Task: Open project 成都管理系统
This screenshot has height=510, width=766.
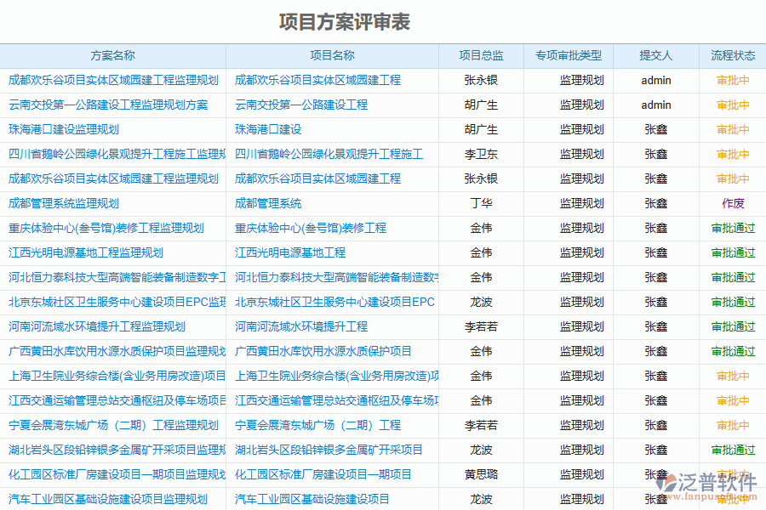Action: tap(268, 203)
